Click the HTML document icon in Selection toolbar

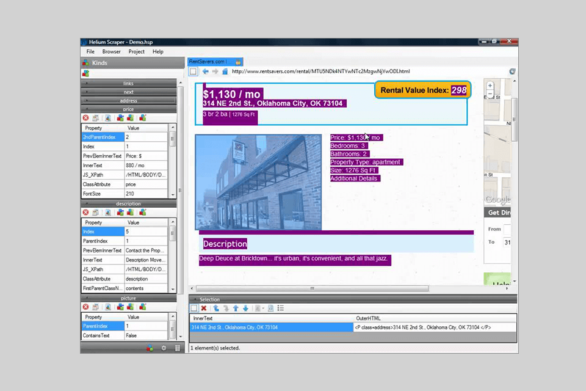(x=270, y=308)
